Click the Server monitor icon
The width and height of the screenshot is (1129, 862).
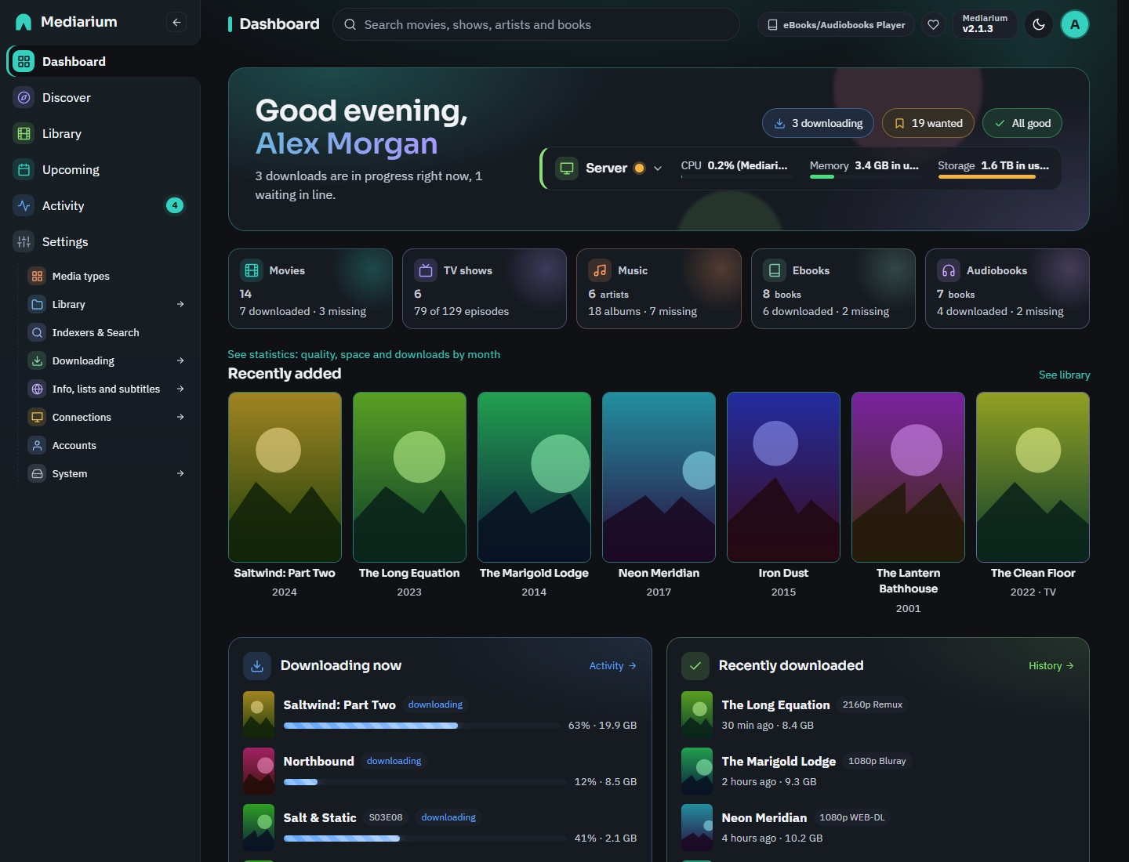tap(567, 168)
